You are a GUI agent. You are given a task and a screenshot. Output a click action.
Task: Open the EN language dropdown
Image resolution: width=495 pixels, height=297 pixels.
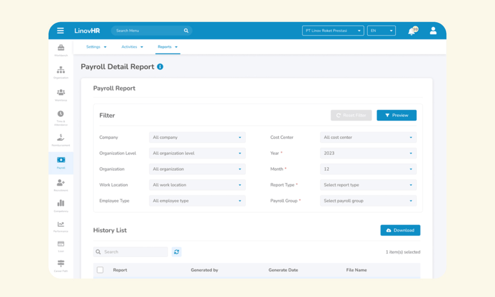[x=381, y=31]
